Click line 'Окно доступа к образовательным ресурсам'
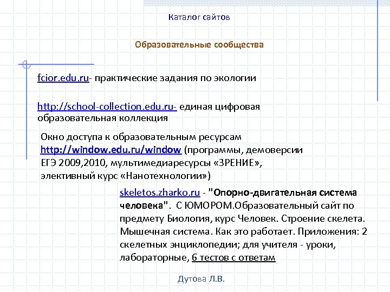 click(141, 137)
